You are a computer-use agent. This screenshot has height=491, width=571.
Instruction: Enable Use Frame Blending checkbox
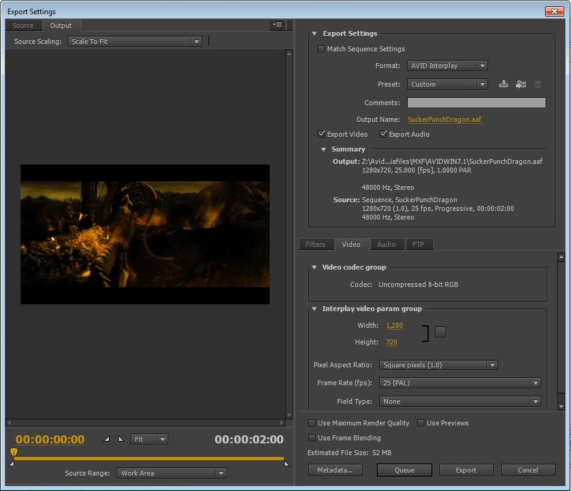point(312,438)
